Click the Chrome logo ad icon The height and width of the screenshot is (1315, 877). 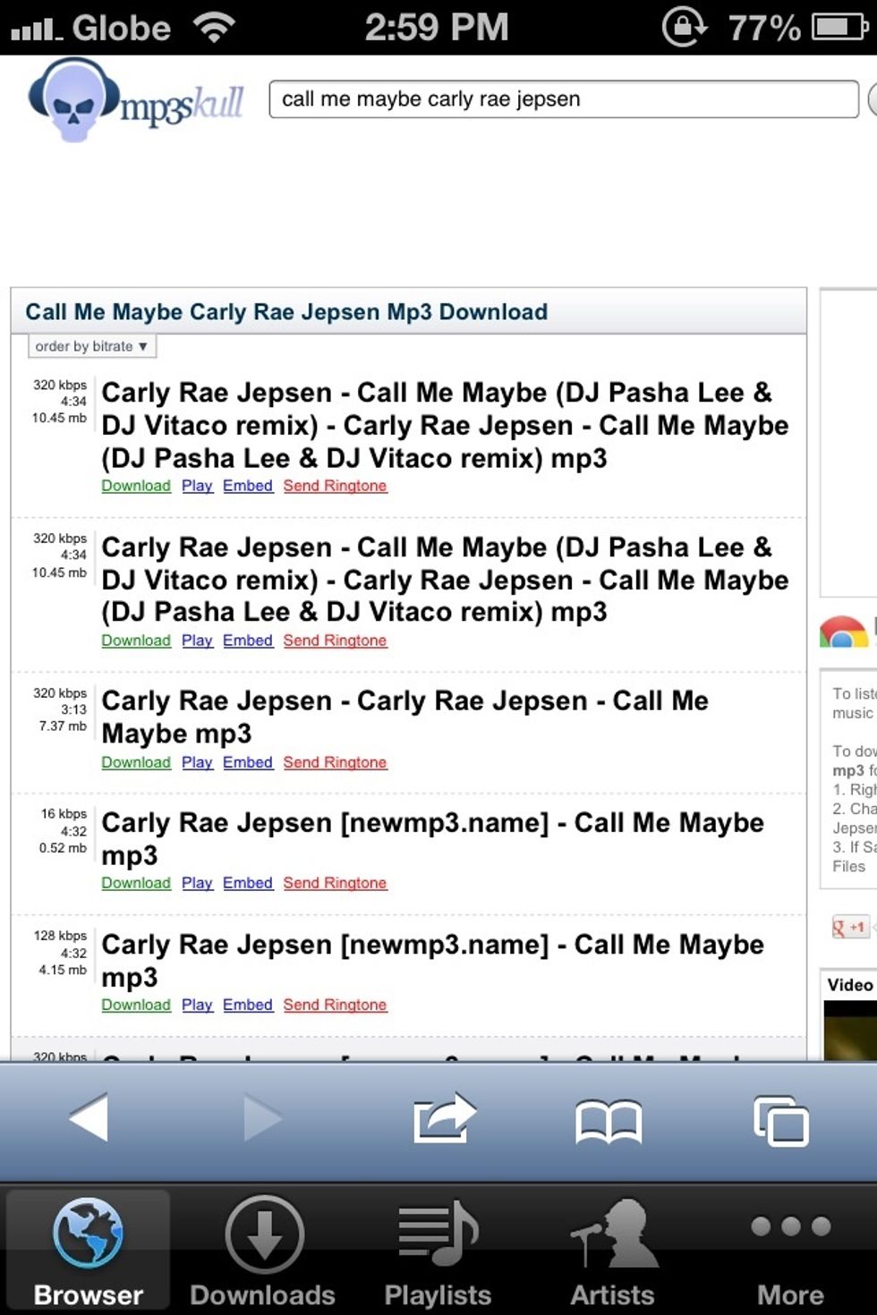[843, 632]
